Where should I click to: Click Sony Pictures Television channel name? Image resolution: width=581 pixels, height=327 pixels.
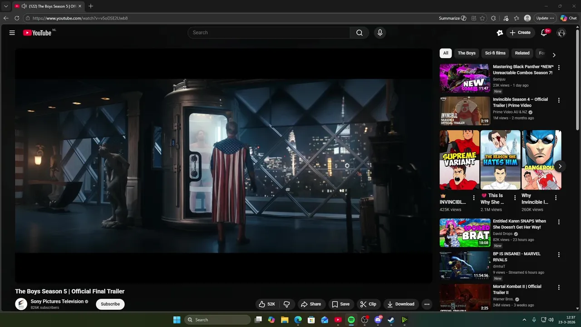[57, 302]
